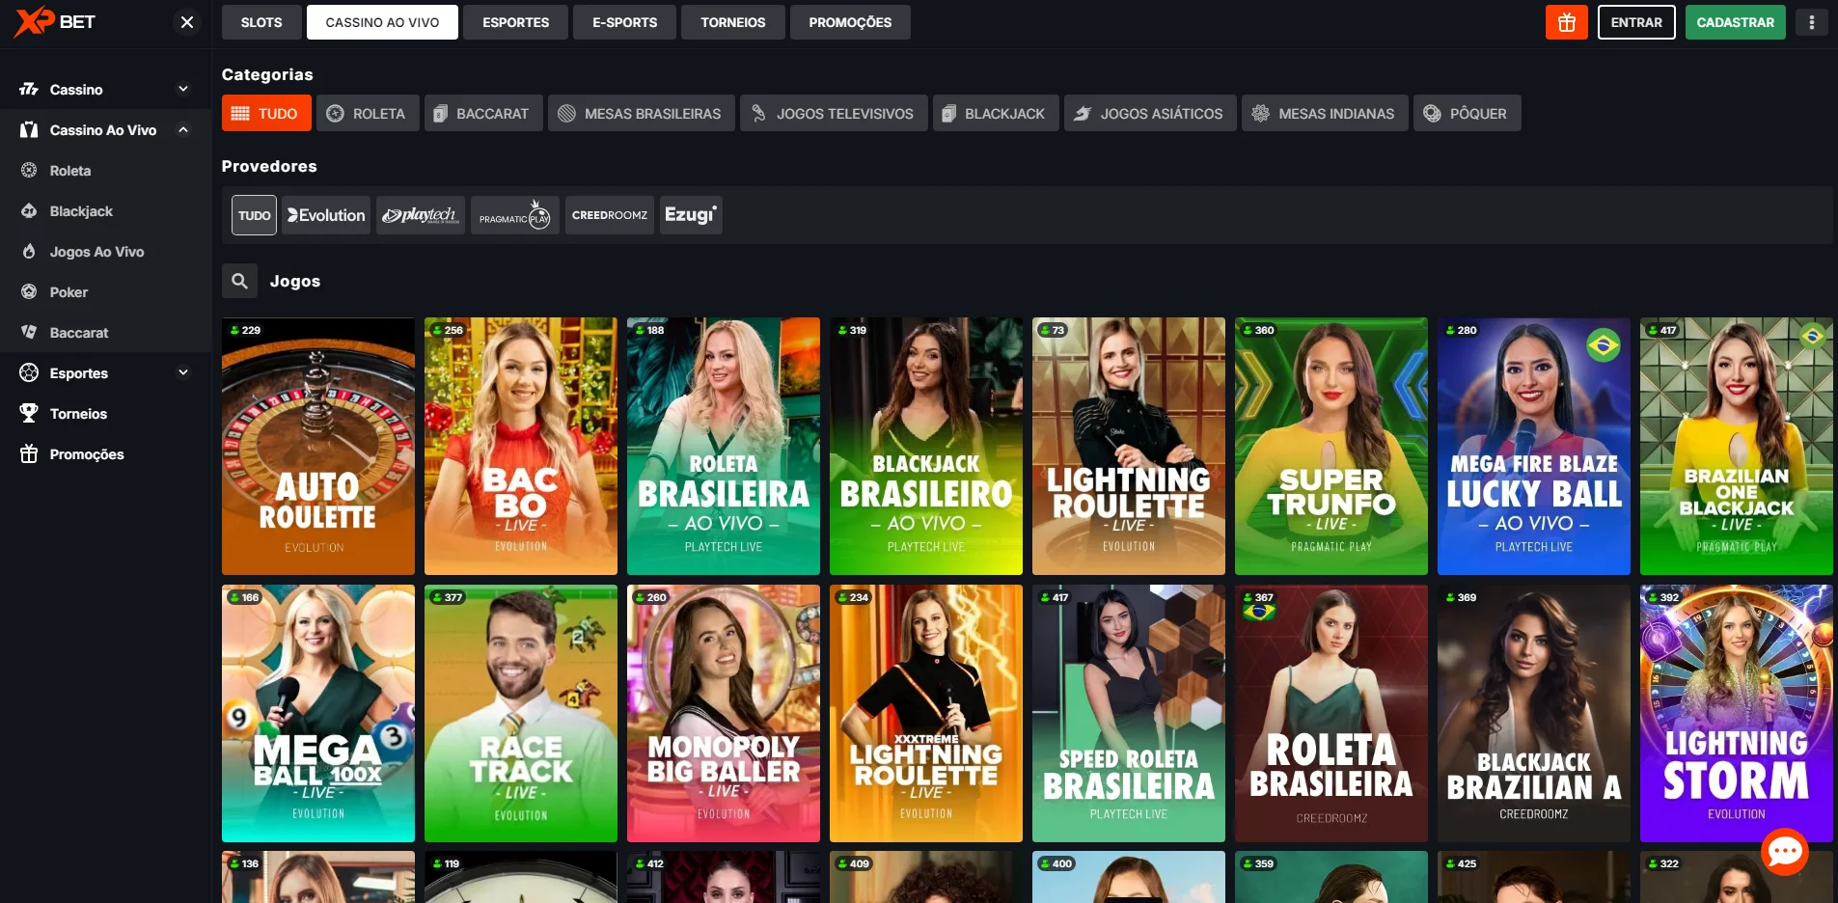The image size is (1838, 903).
Task: Collapse the Cassino Ao Vivo section chevron
Action: click(183, 130)
